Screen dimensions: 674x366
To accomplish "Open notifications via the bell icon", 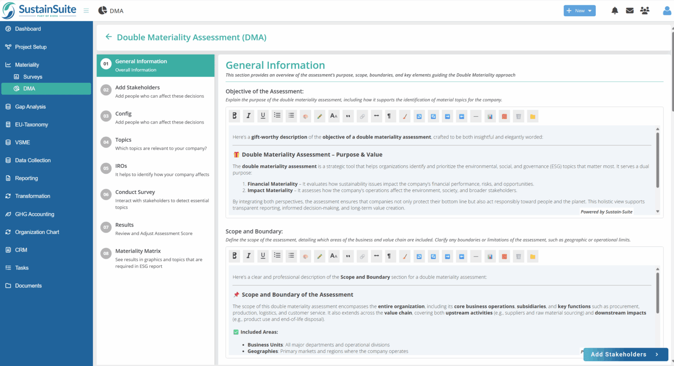I will 614,11.
